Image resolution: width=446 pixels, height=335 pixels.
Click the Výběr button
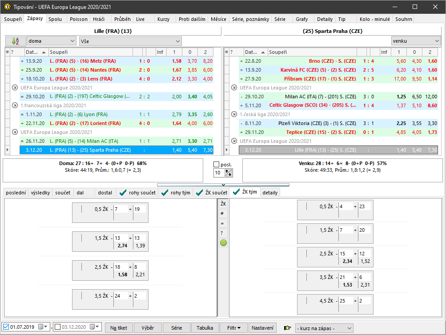tap(148, 328)
